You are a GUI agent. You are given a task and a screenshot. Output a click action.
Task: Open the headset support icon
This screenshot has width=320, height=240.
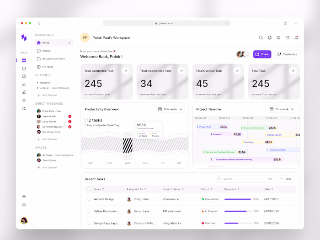(24, 205)
